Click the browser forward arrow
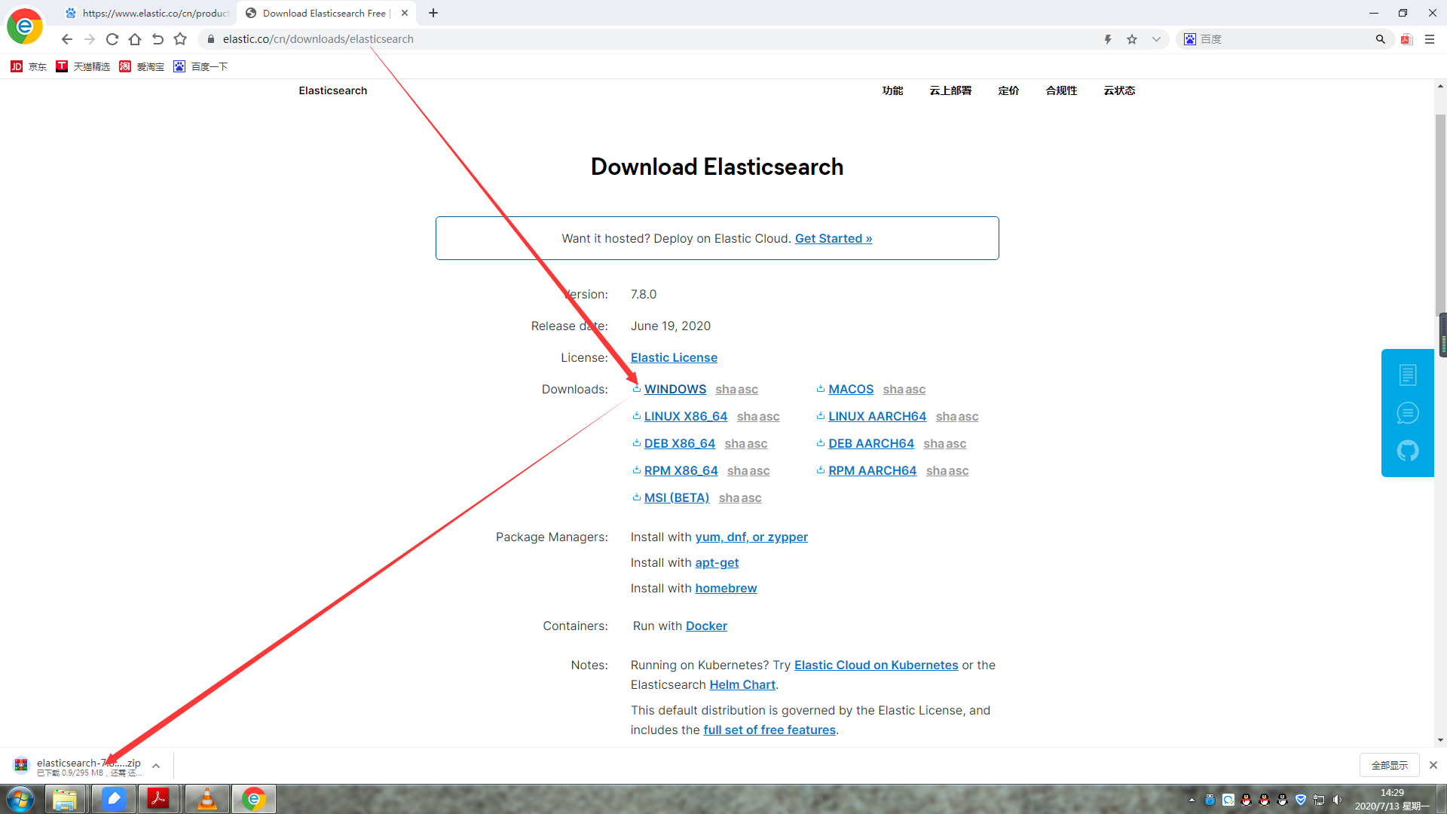Image resolution: width=1447 pixels, height=814 pixels. 90,39
